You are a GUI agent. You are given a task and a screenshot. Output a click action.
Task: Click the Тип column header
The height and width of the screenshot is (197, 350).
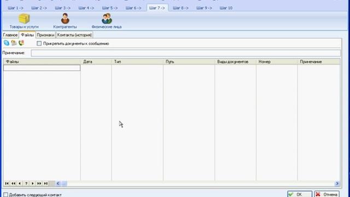click(x=137, y=62)
